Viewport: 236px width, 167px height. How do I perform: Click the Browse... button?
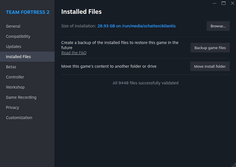coord(218,26)
